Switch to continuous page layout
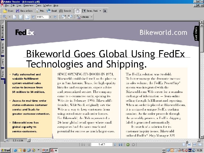Viewport: 204px width, 153px height. [189, 144]
